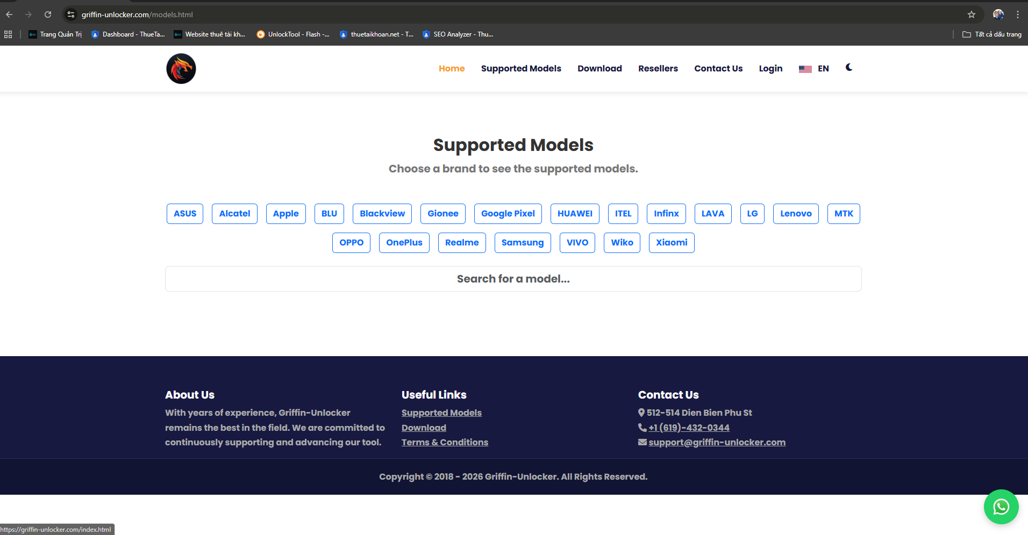Click the Search for a model field
Image resolution: width=1028 pixels, height=535 pixels.
pyautogui.click(x=513, y=279)
